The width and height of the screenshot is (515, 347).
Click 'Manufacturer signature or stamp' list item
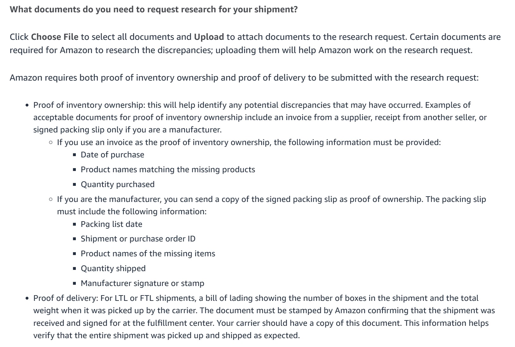pyautogui.click(x=142, y=283)
